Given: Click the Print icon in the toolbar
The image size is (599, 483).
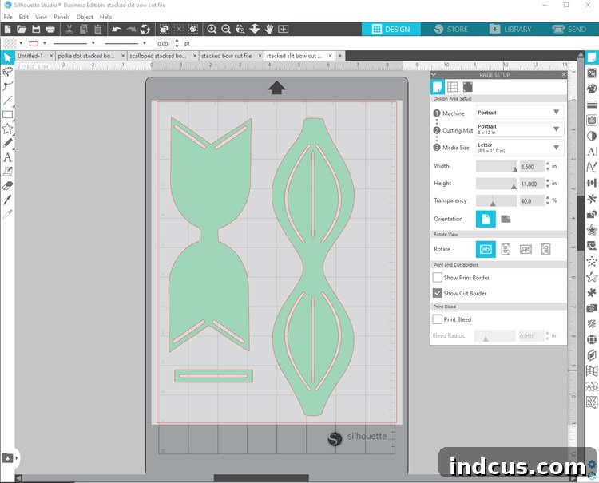Looking at the screenshot, I should 50,29.
